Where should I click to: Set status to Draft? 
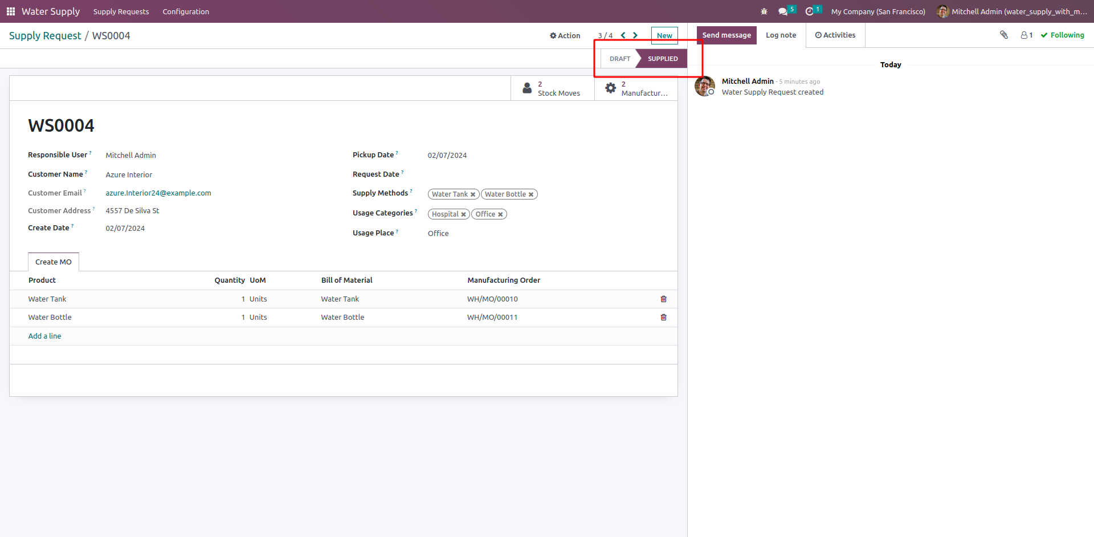pos(620,59)
